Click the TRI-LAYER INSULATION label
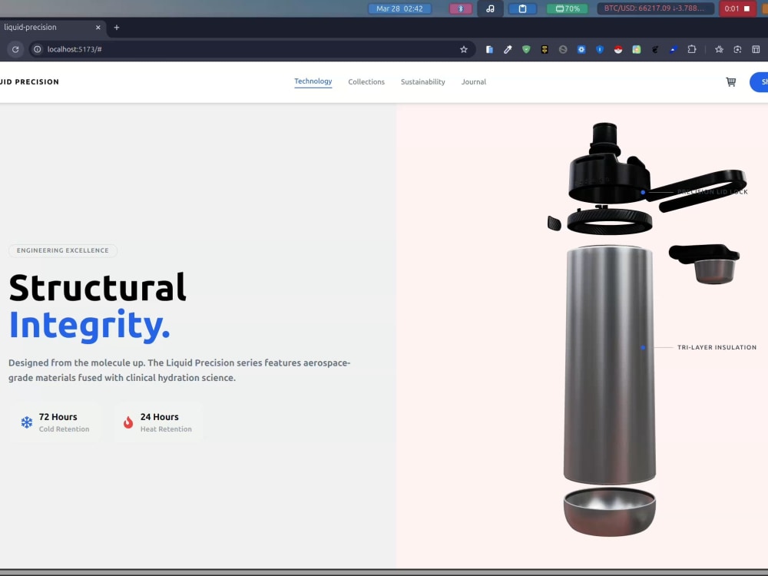This screenshot has width=768, height=576. tap(717, 347)
